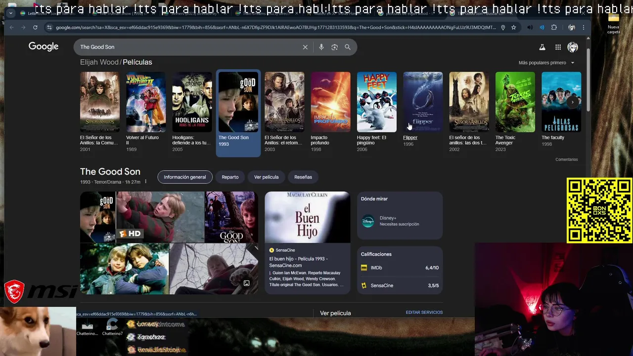The image size is (633, 356).
Task: Open the El Buen Hijo cover image
Action: [307, 217]
